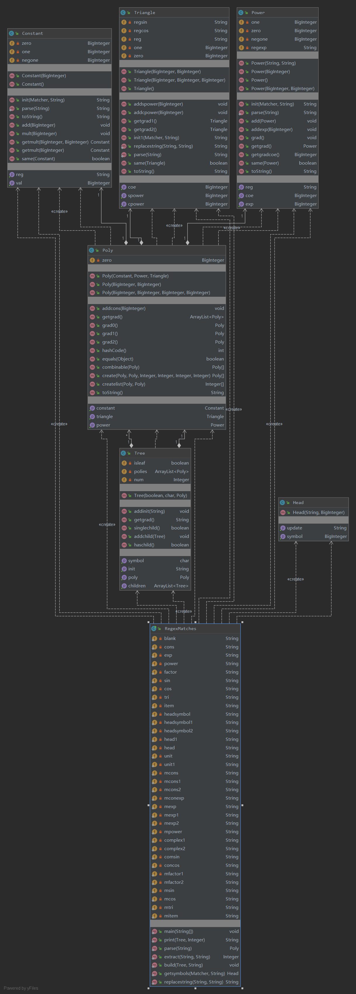The image size is (356, 994).
Task: Click the field icon beside regexp in Power
Action: pos(241,48)
